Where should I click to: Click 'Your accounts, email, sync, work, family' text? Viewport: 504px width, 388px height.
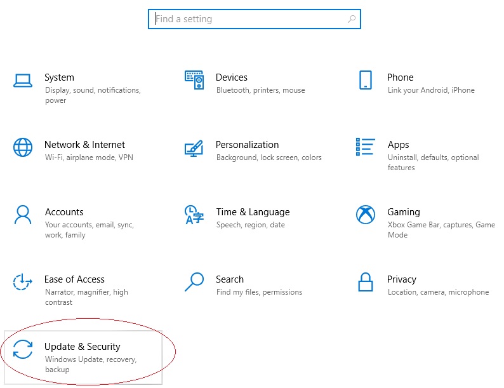[x=90, y=230]
